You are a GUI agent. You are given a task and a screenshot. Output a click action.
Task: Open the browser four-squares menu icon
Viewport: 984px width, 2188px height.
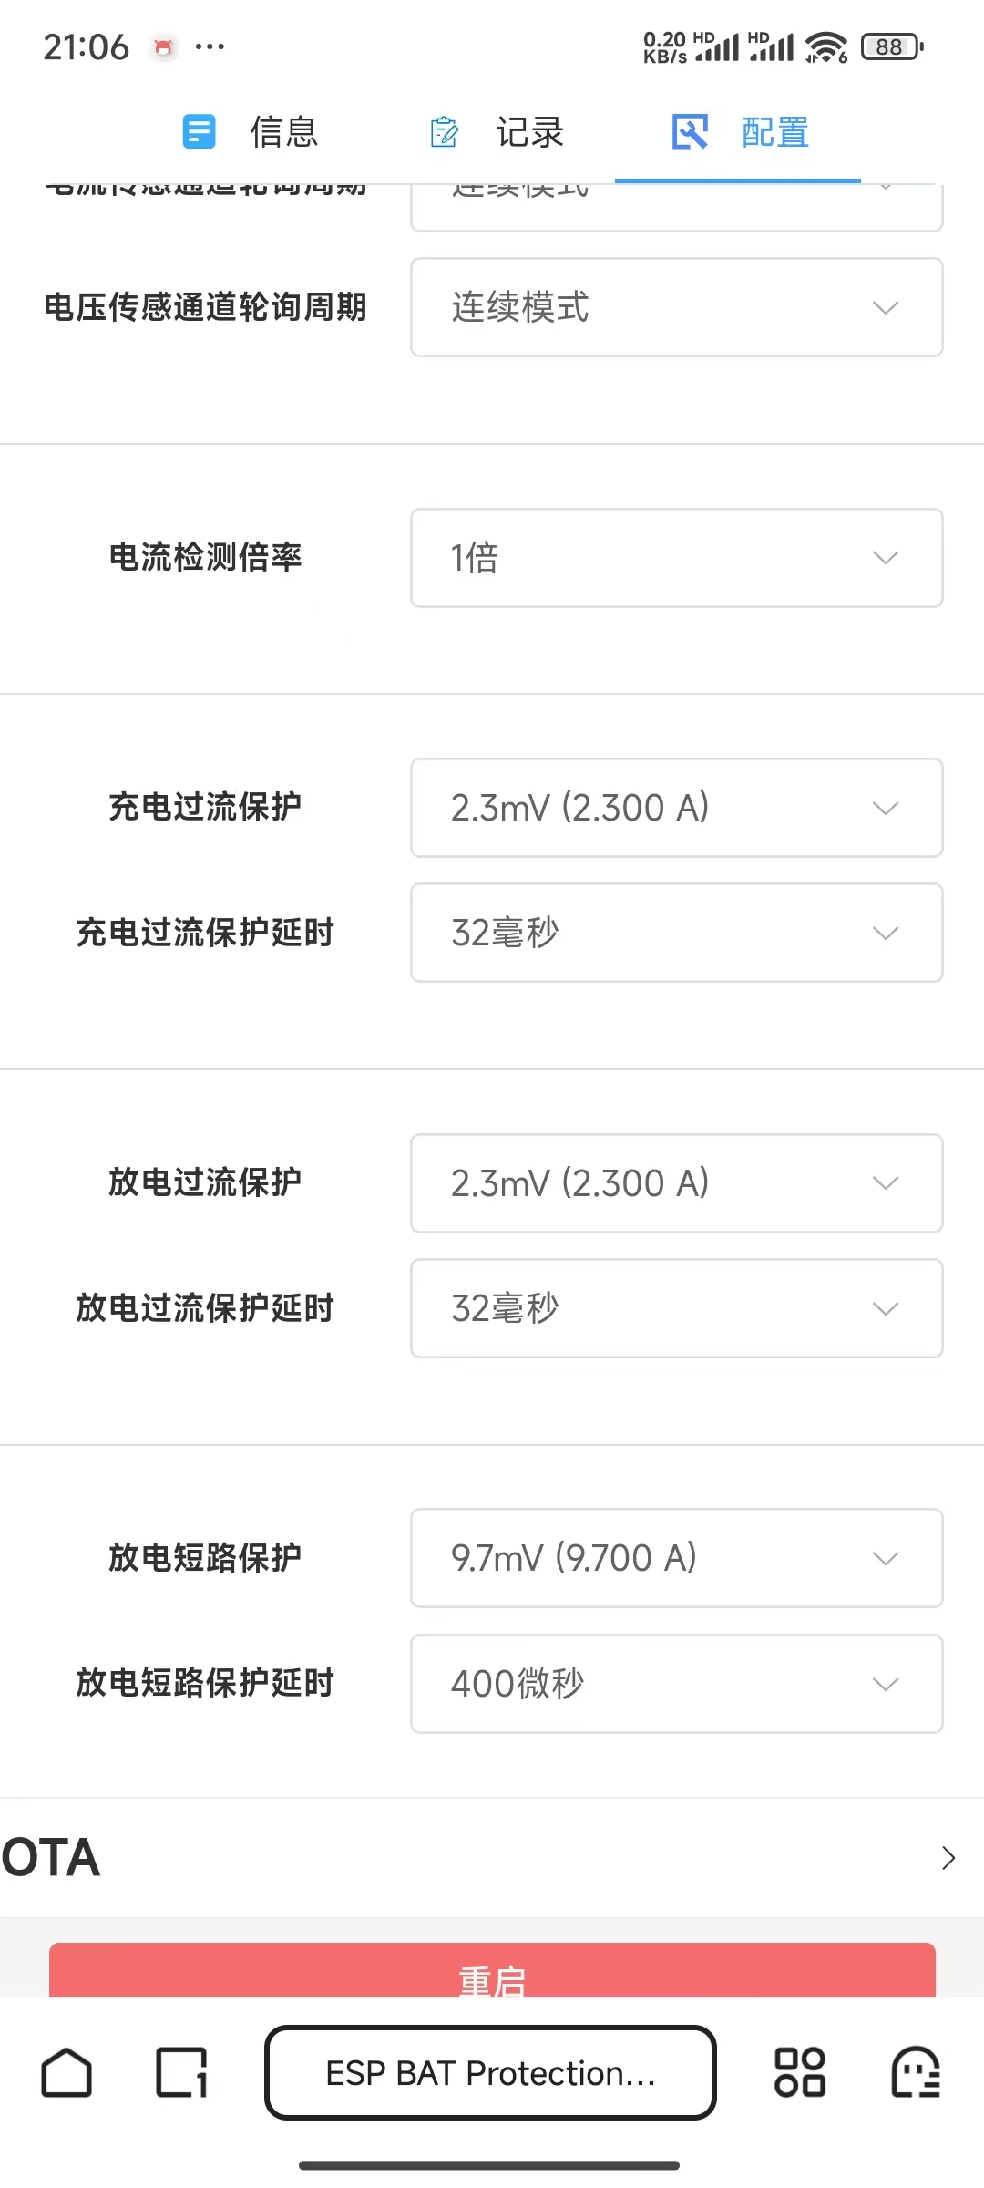799,2072
